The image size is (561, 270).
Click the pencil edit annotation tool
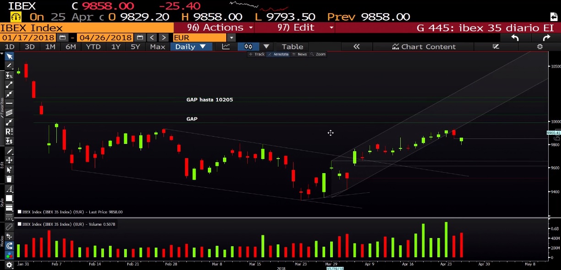click(x=9, y=151)
